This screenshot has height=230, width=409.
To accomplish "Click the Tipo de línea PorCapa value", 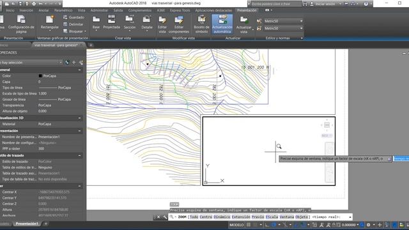I will [54, 88].
